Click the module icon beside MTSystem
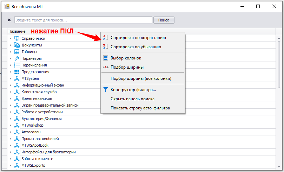Screen dimensions: 284x172 (x=17, y=78)
